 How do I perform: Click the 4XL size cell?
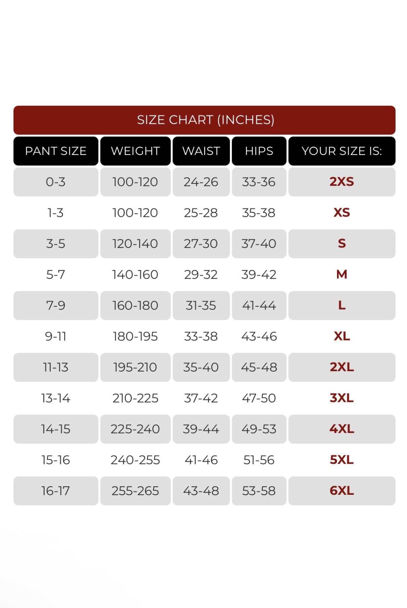point(342,429)
